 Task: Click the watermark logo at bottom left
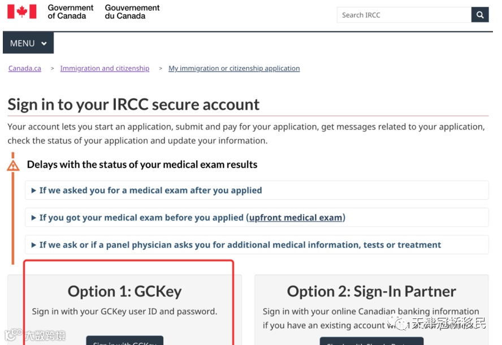(10, 336)
